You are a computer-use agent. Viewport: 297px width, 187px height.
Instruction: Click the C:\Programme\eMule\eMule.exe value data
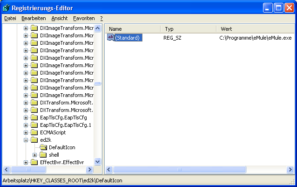click(255, 38)
